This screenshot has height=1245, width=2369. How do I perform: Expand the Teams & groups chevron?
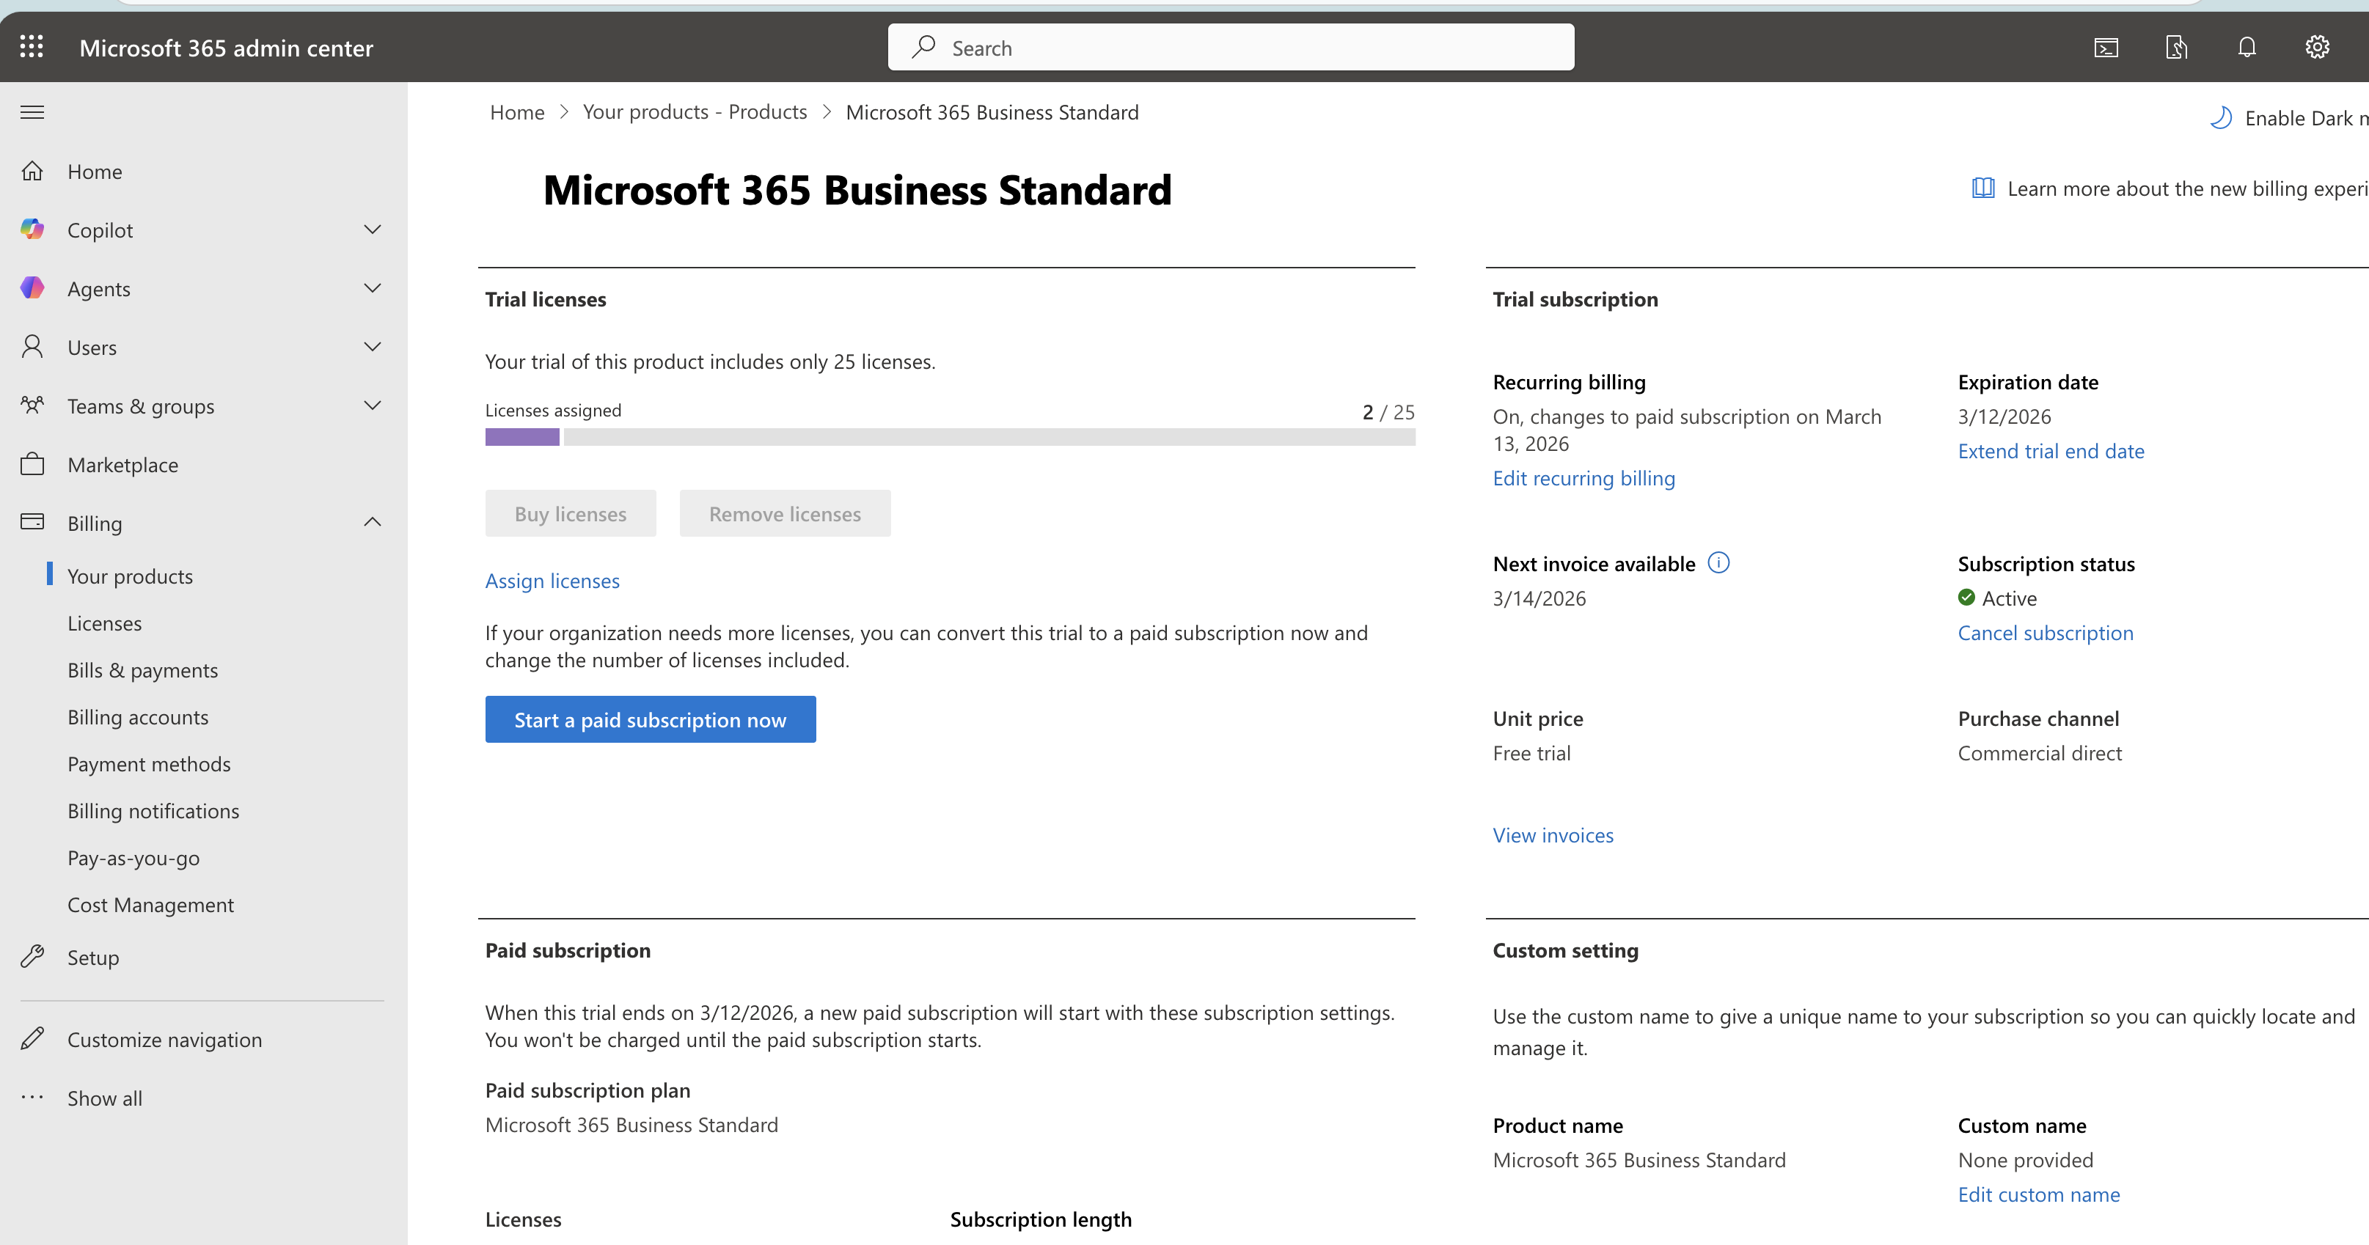click(x=373, y=405)
